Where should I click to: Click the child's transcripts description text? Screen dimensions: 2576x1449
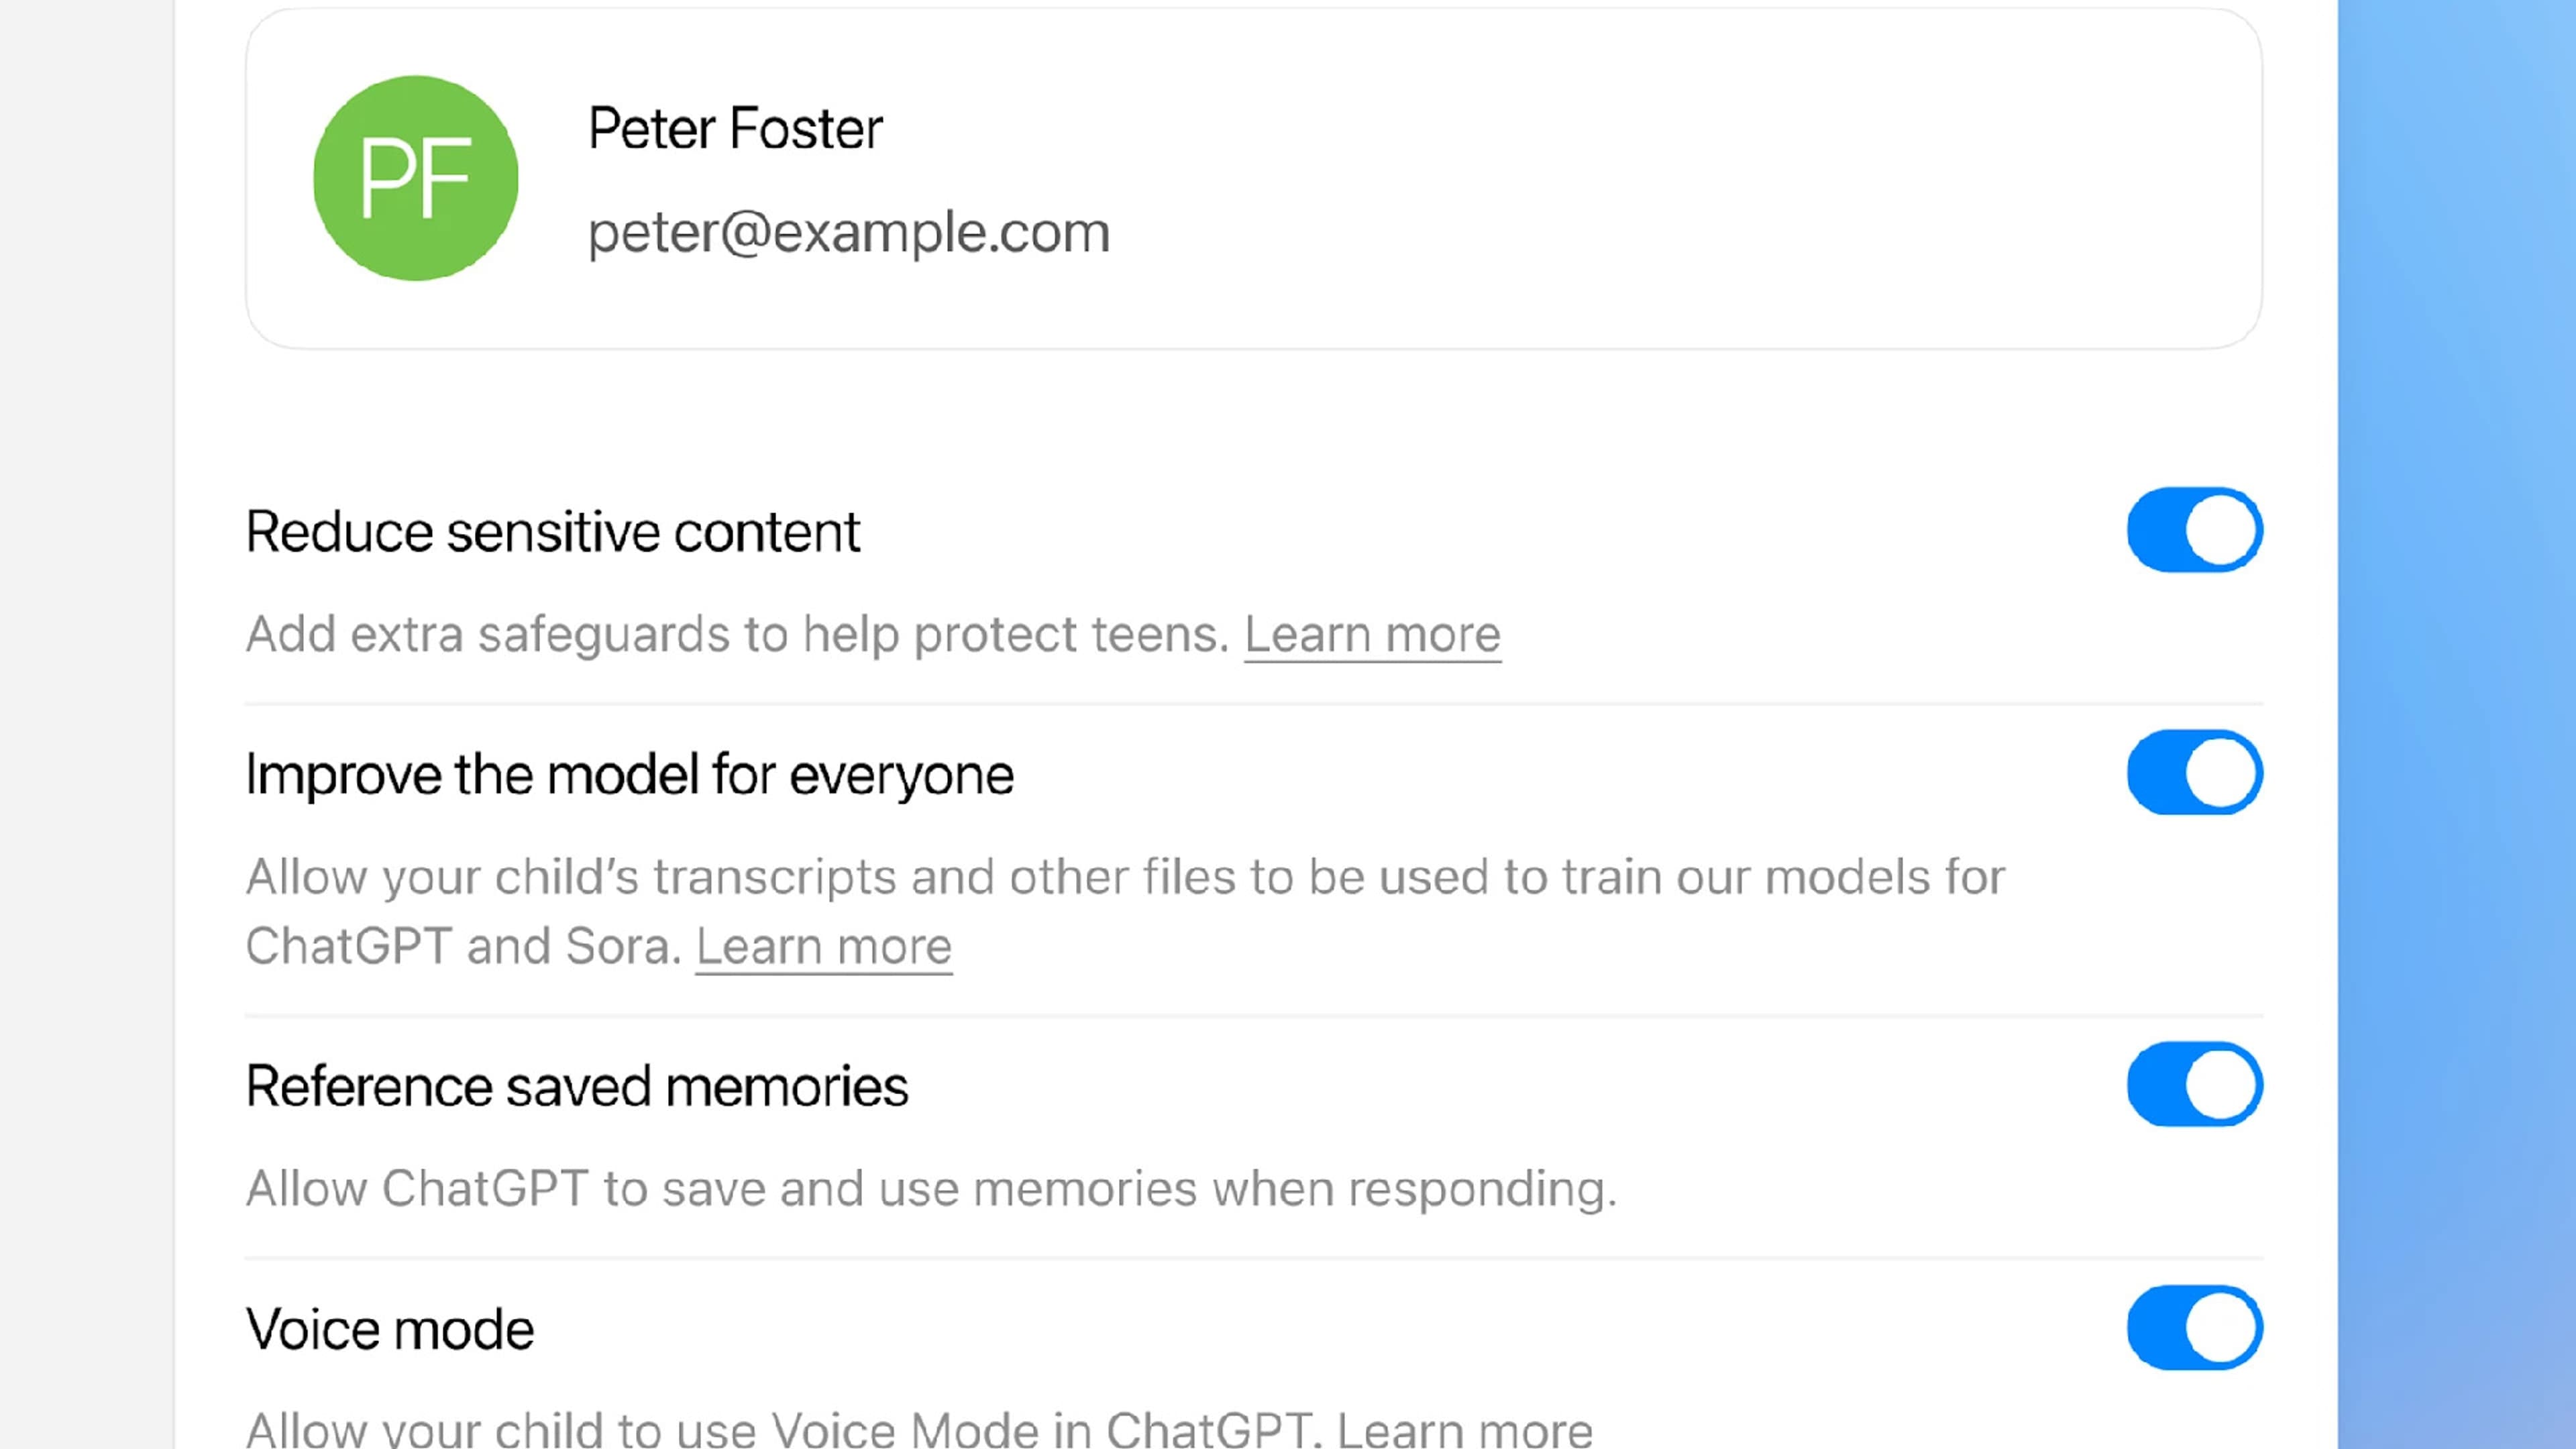tap(1124, 877)
